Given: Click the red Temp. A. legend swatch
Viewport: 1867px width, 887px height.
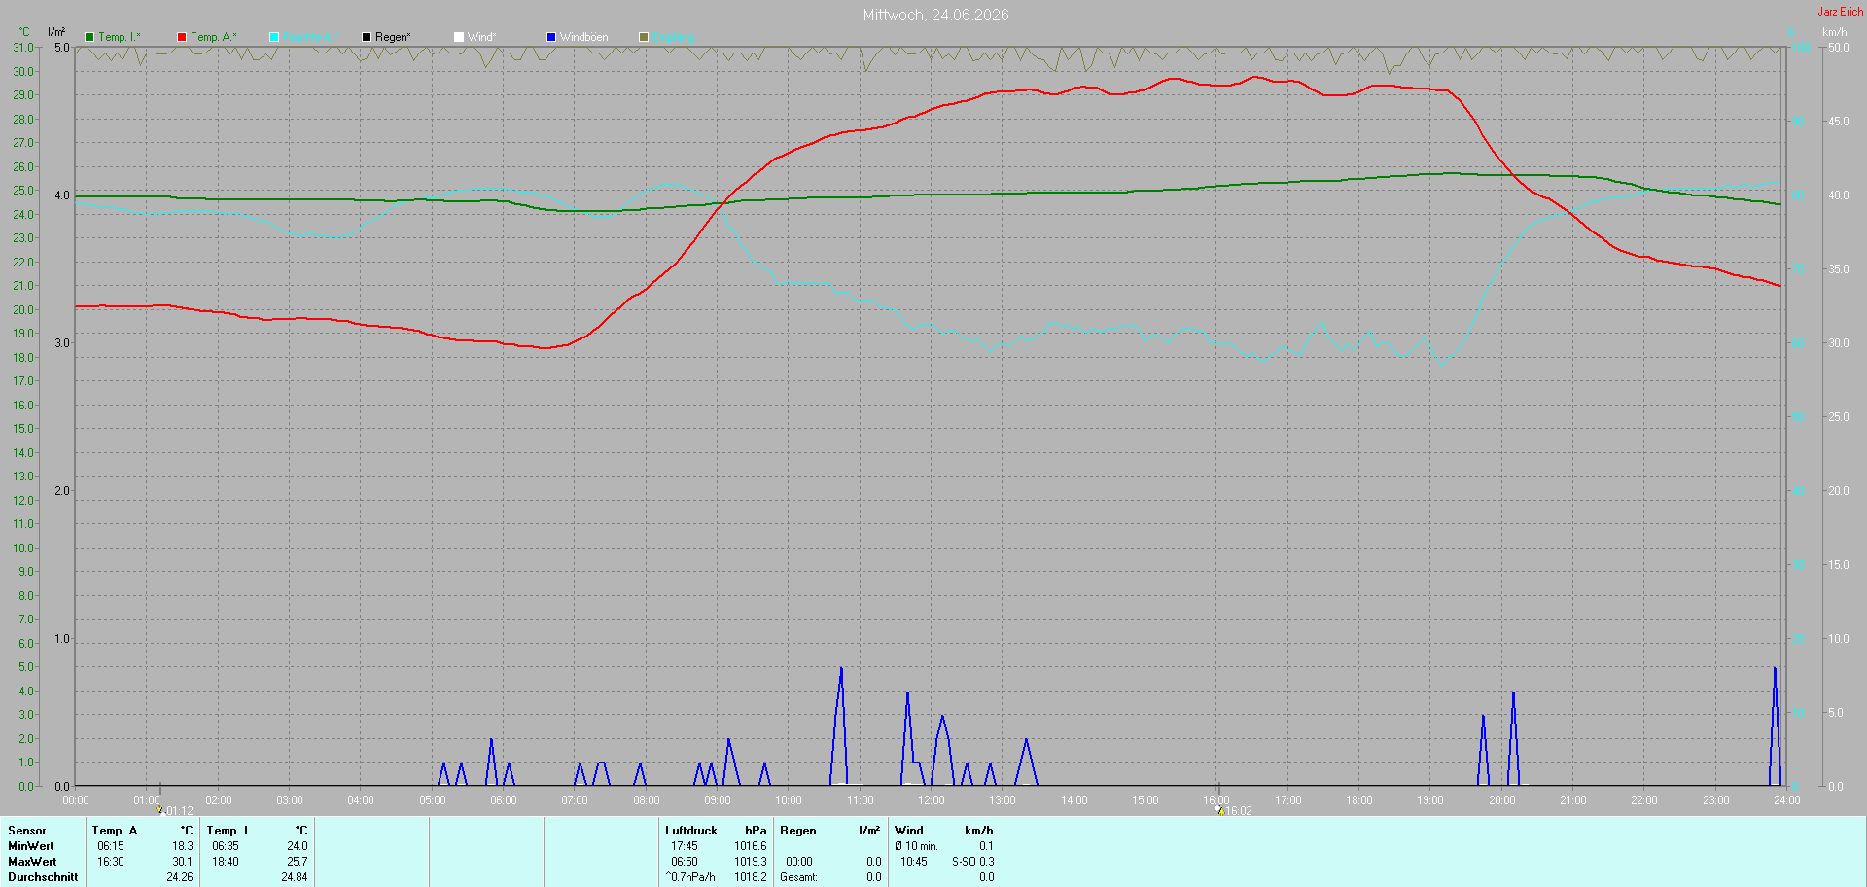Looking at the screenshot, I should point(182,37).
